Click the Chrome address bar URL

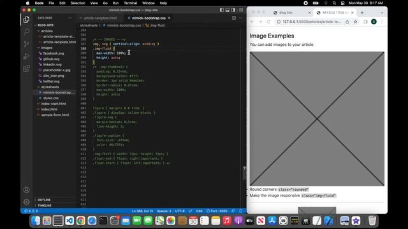pyautogui.click(x=312, y=22)
